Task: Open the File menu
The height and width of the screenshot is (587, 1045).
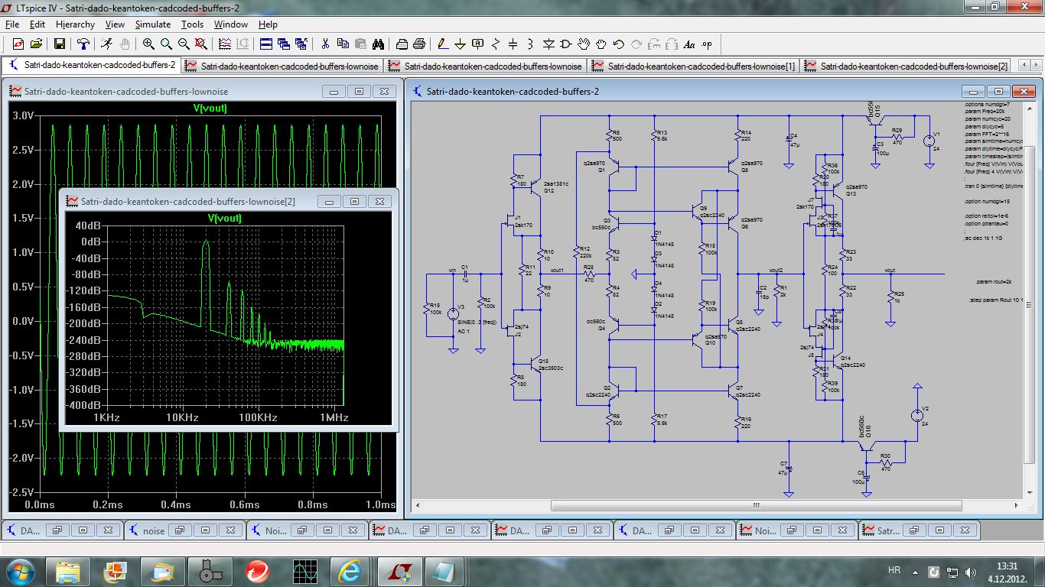Action: (12, 24)
